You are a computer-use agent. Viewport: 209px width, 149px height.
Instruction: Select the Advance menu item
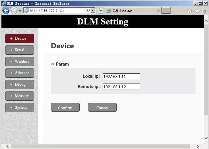click(x=20, y=73)
